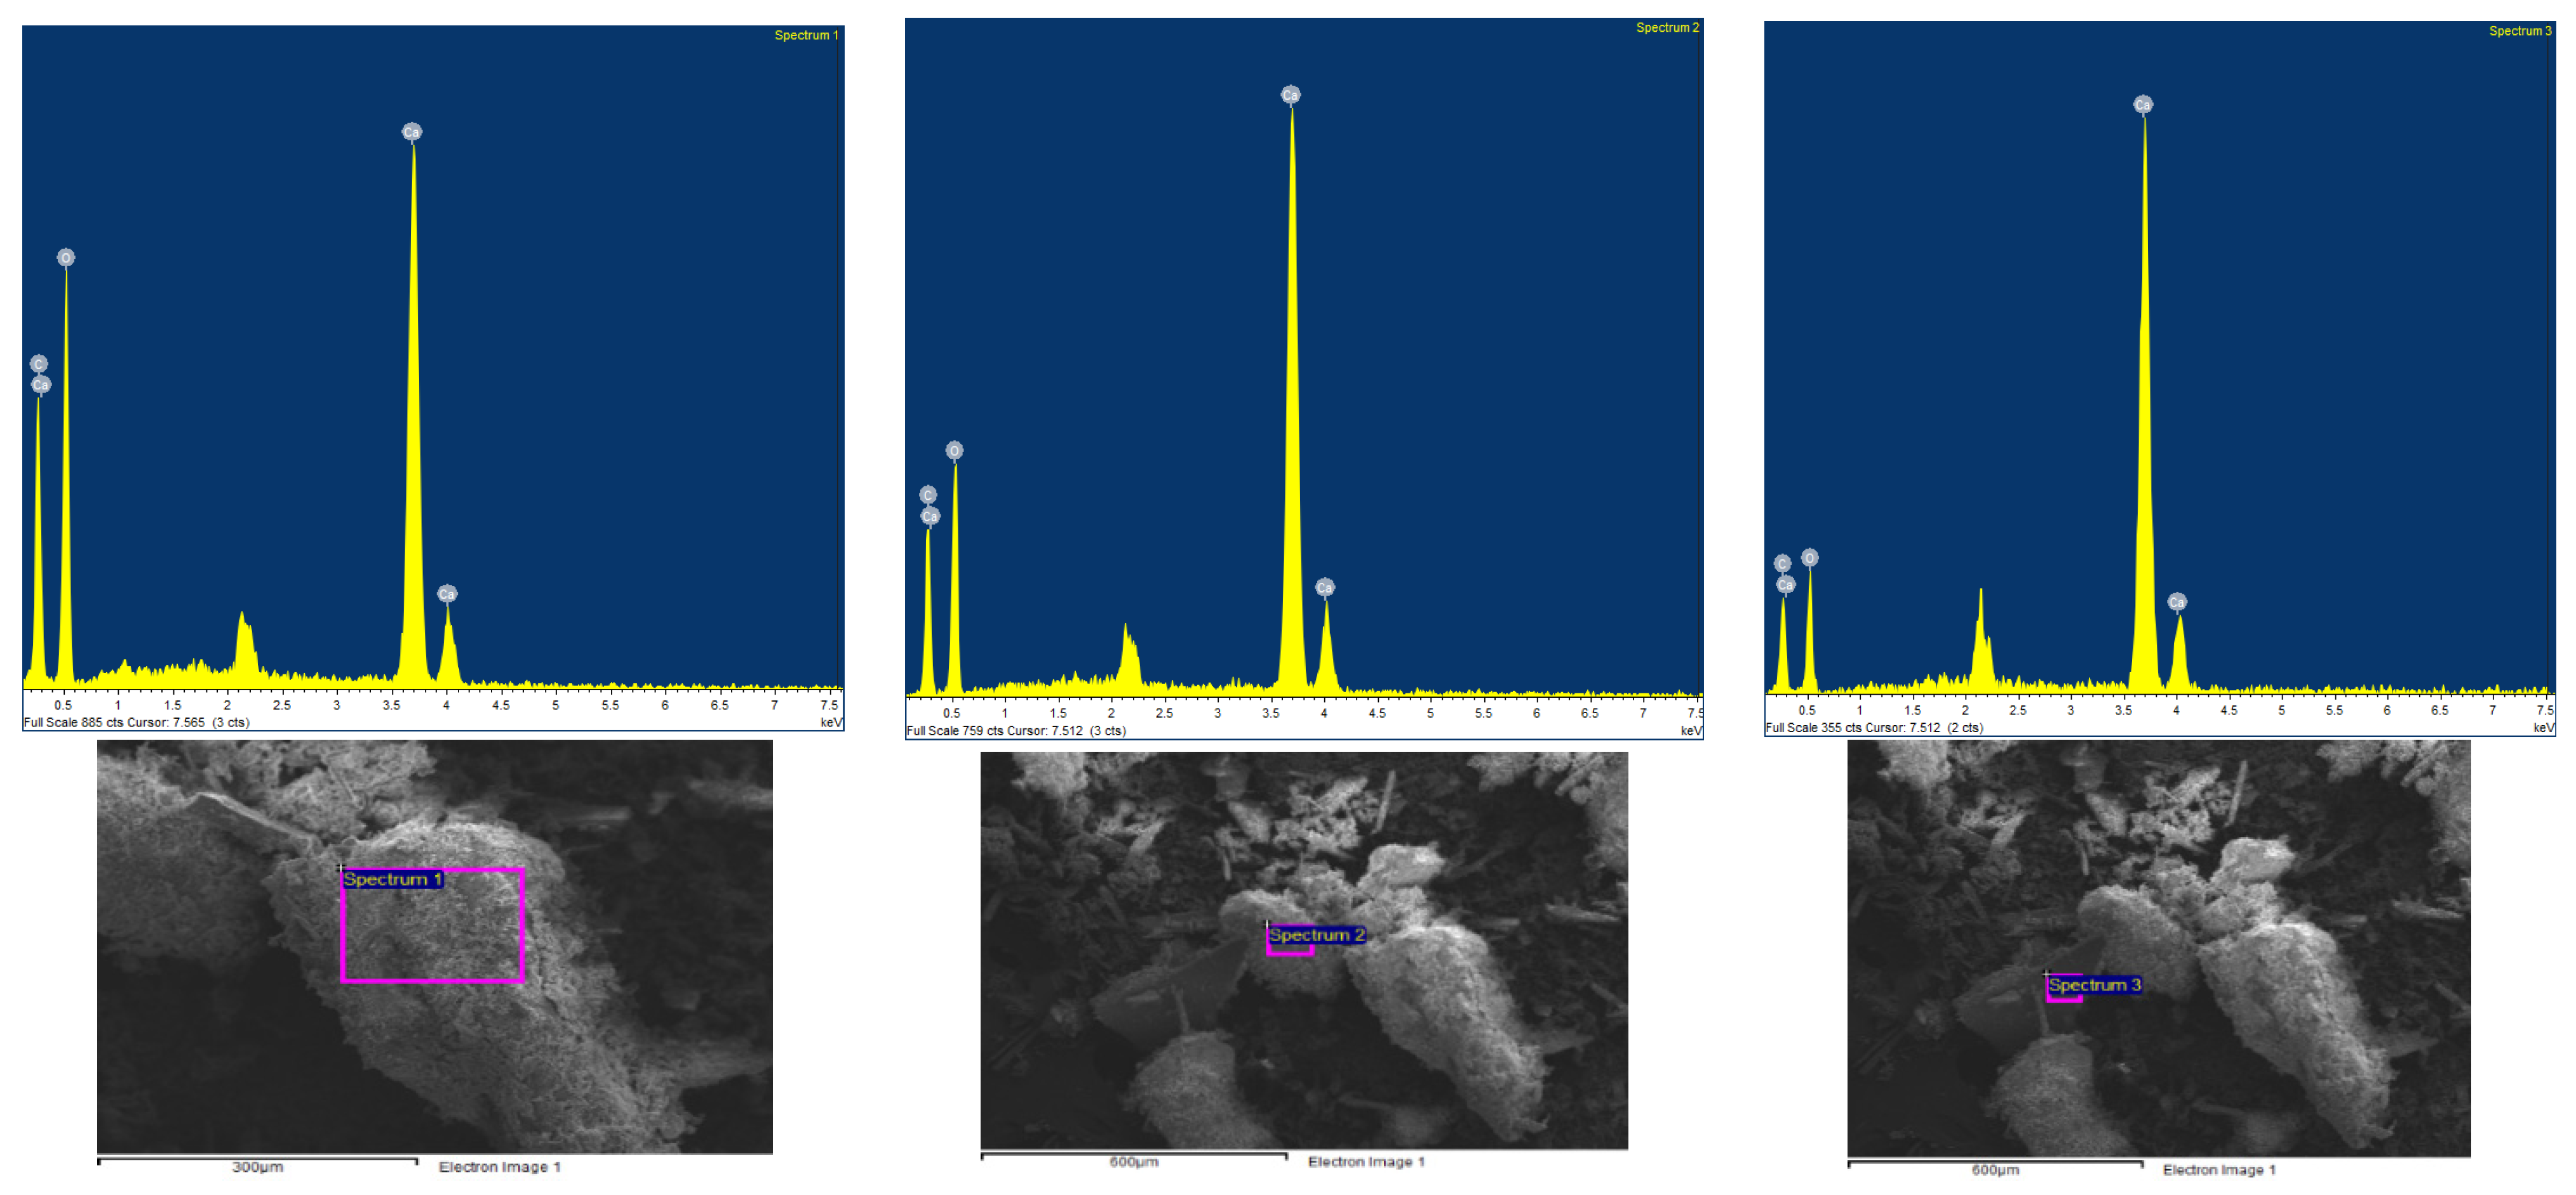Image resolution: width=2576 pixels, height=1195 pixels.
Task: Click the O element marker in Spectrum 3
Action: [1809, 558]
